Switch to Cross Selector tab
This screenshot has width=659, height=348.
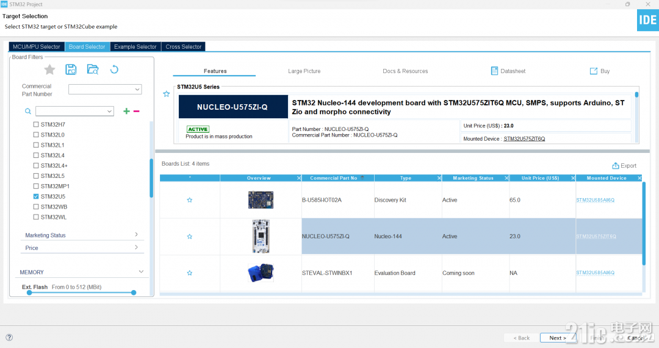(x=184, y=46)
